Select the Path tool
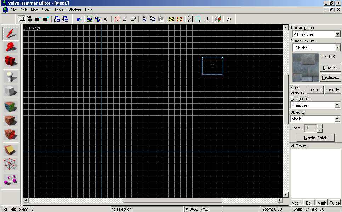342x212 pixels. [11, 180]
